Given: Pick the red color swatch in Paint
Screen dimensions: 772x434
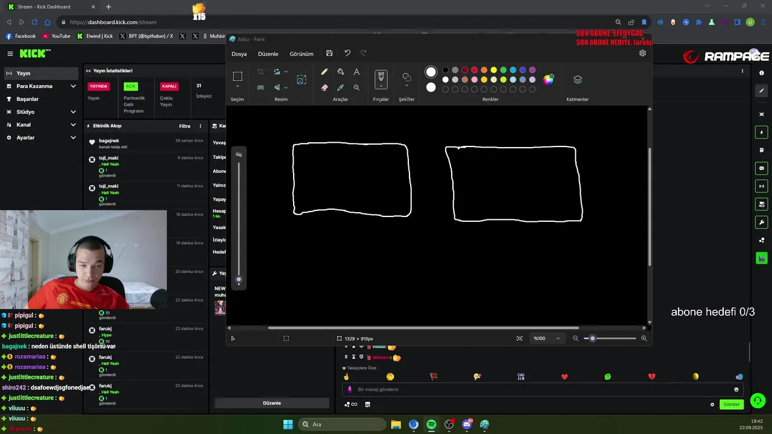Looking at the screenshot, I should [474, 70].
